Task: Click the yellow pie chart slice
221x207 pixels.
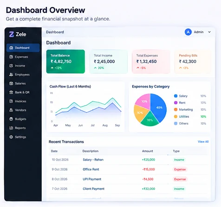Action: pos(140,113)
